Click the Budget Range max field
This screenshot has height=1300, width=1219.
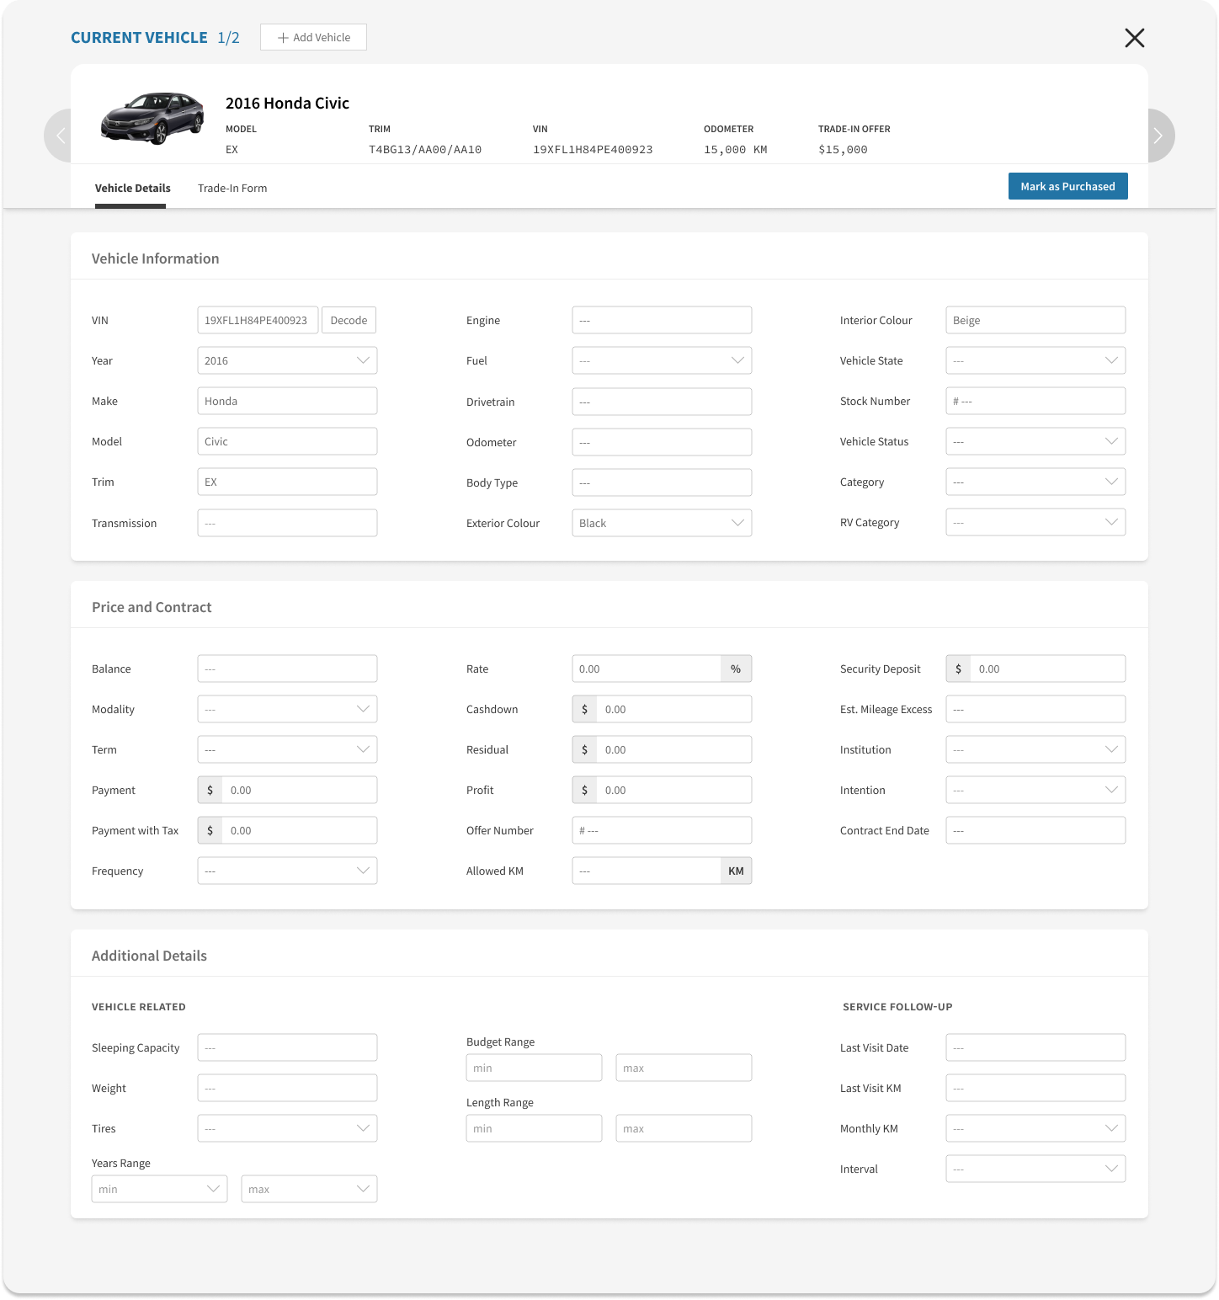click(683, 1068)
